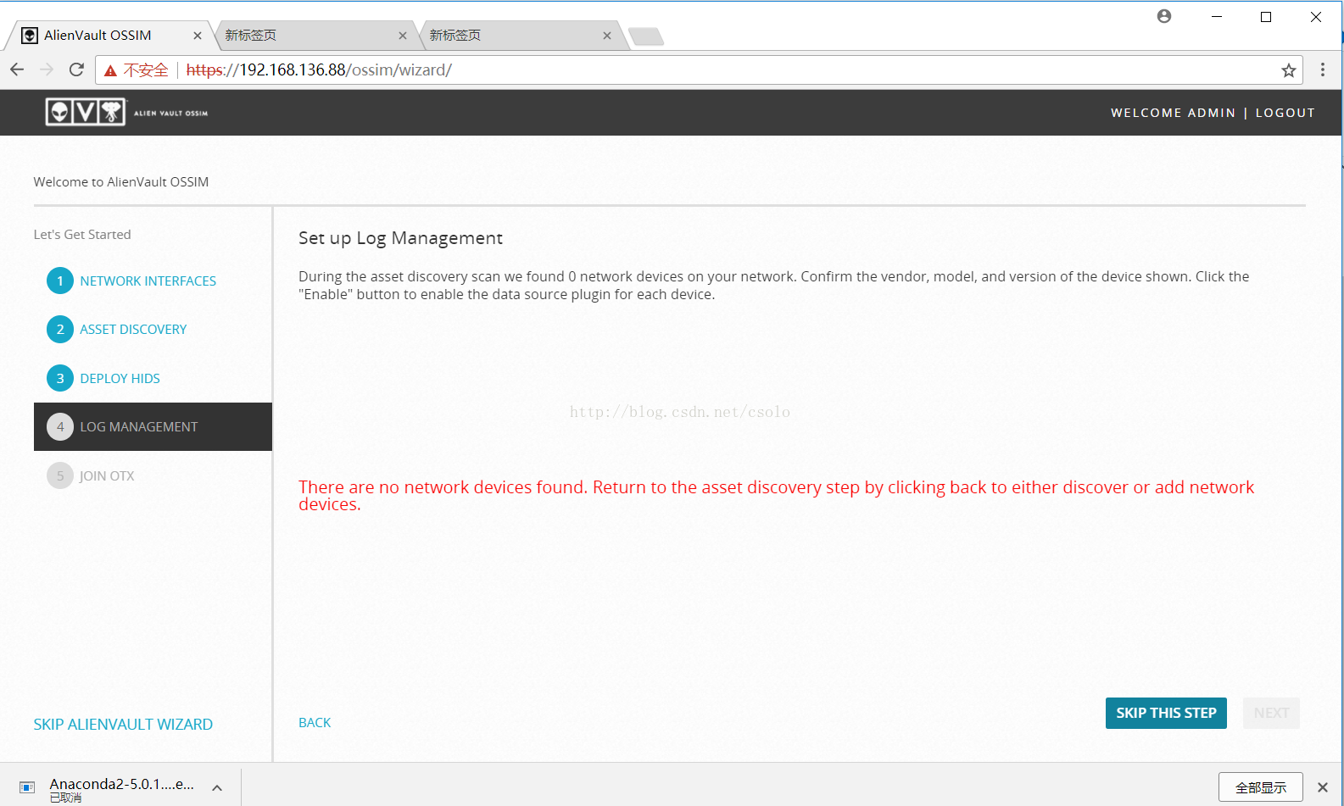Image resolution: width=1344 pixels, height=806 pixels.
Task: Expand the Anaconda2 download options chevron
Action: click(x=217, y=788)
